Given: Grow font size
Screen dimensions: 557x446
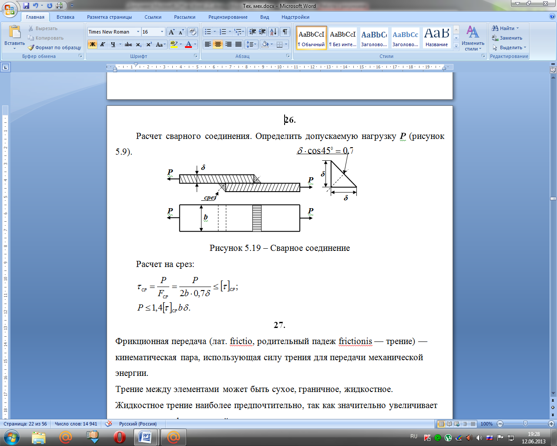Looking at the screenshot, I should pos(171,32).
